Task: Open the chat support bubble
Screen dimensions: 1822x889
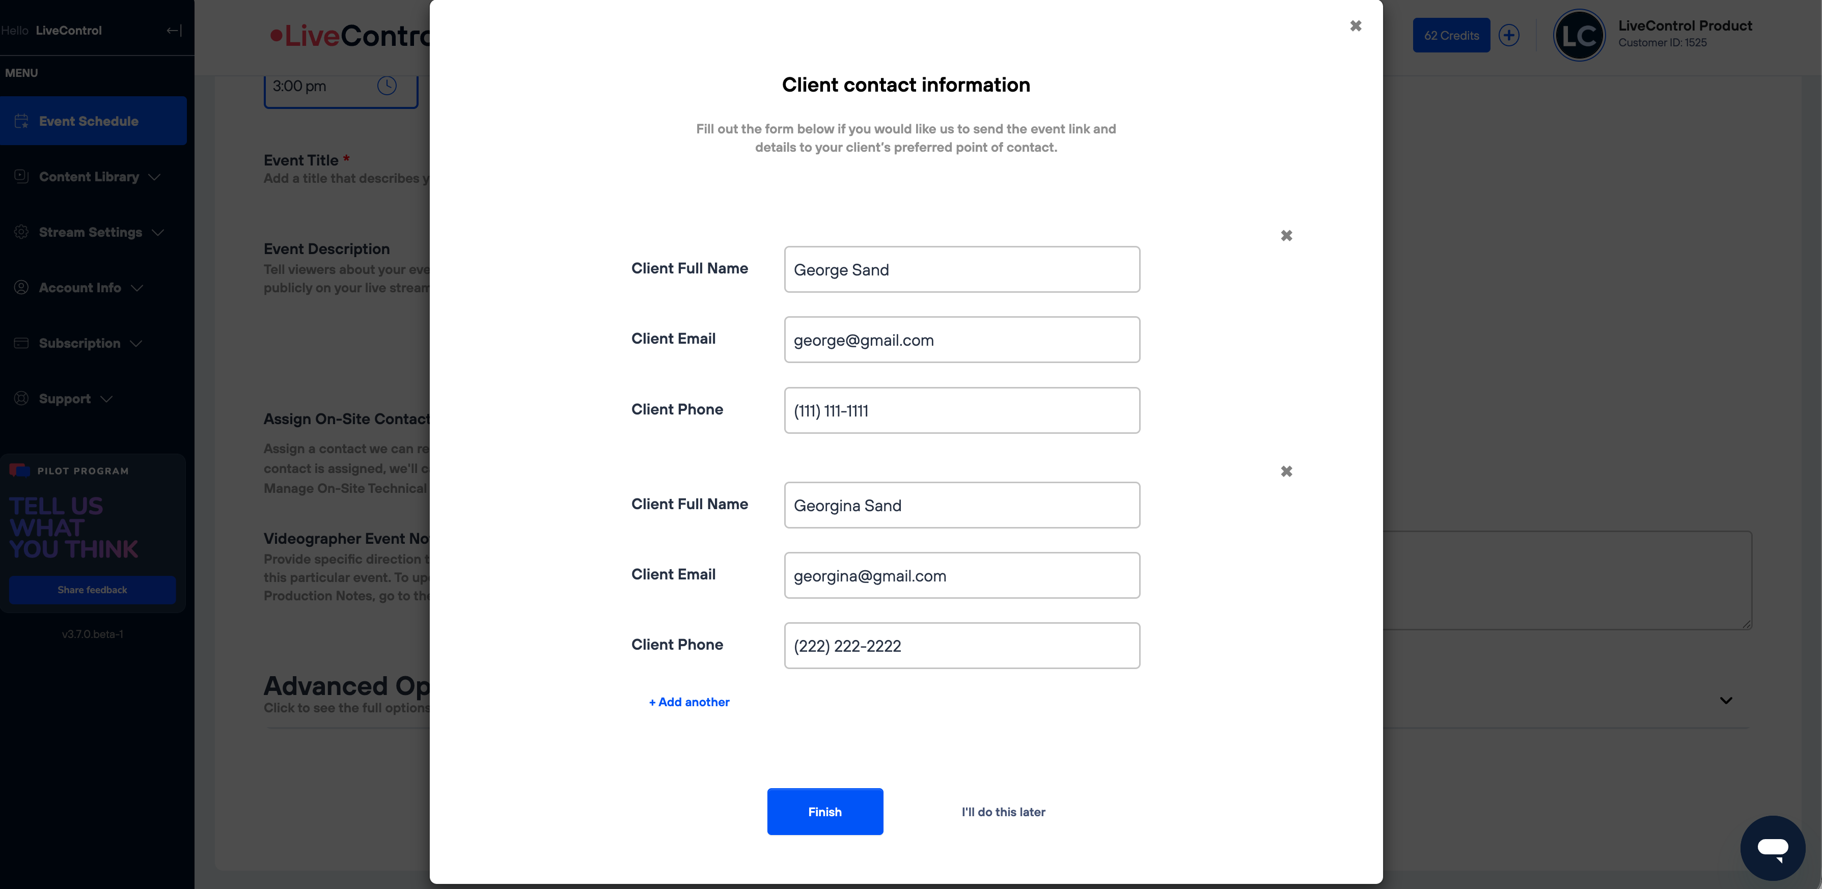Action: 1773,847
